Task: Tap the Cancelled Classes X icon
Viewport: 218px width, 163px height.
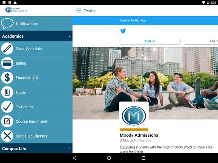Action: click(7, 136)
